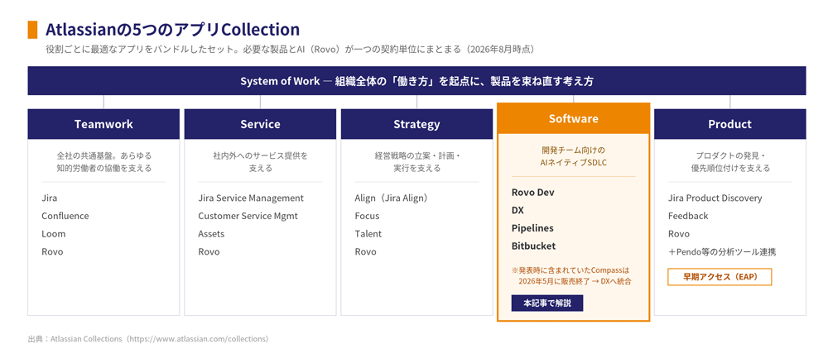Image resolution: width=828 pixels, height=358 pixels.
Task: Select Rovo Dev in Software list
Action: pos(533,193)
